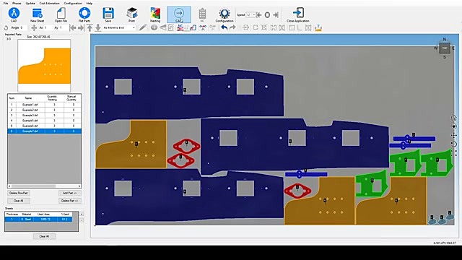Select the Example2.dxf row
The width and height of the screenshot is (462, 260).
click(45, 110)
